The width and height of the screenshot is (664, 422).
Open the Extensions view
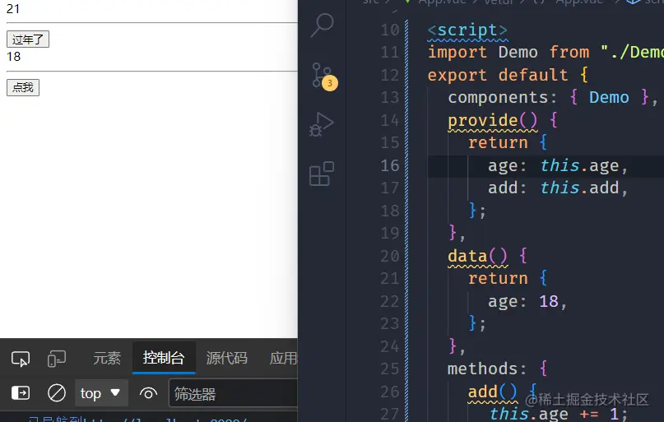point(322,174)
